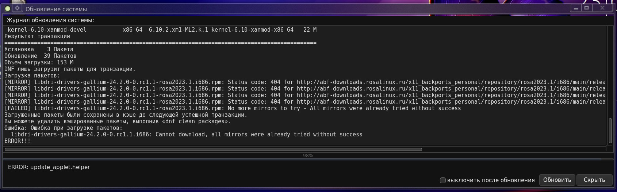Click the Скрыть button
Screen dimensions: 617x192
(594, 180)
